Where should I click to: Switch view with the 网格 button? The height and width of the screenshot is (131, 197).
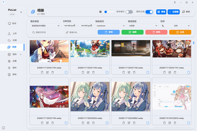(x=161, y=12)
